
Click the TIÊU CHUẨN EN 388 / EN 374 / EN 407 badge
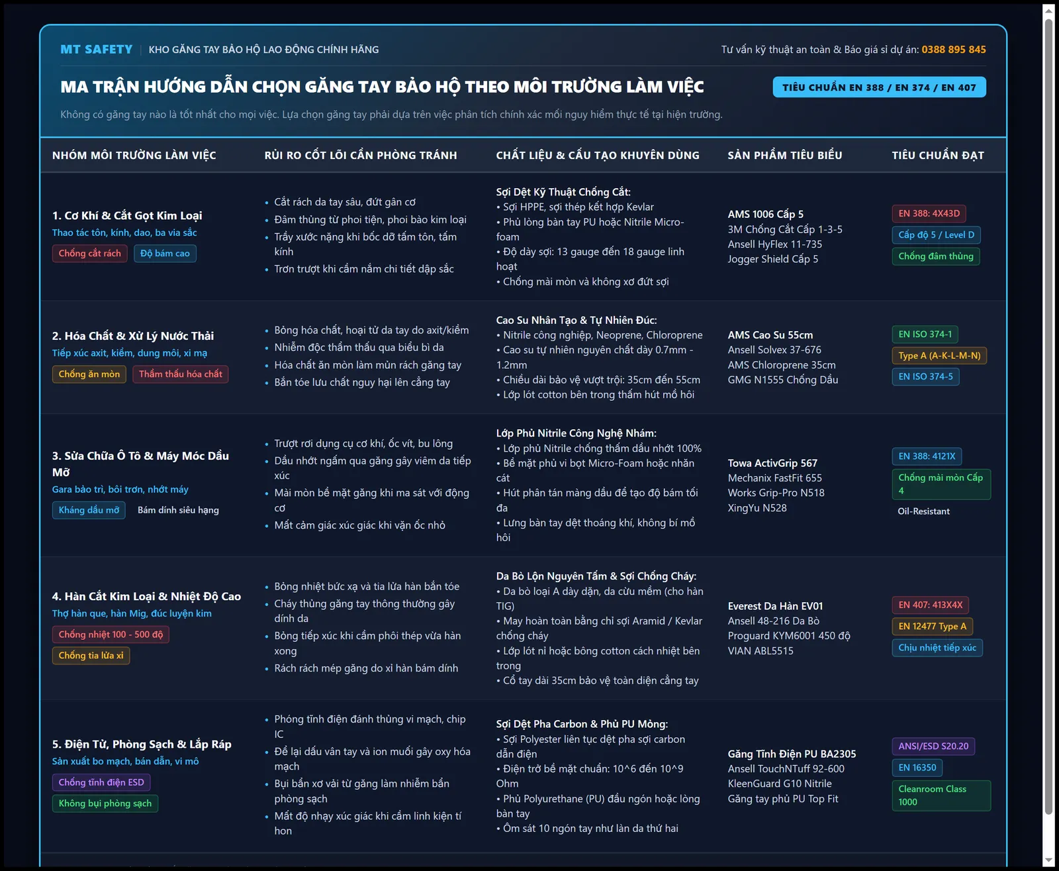(x=879, y=87)
